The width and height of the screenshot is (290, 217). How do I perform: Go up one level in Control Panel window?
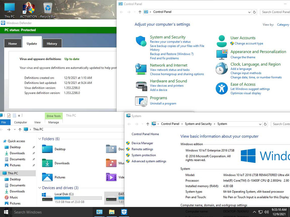click(x=140, y=12)
